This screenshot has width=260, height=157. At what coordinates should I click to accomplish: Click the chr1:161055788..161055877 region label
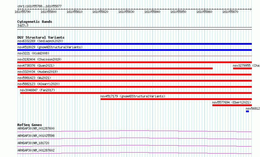39,6
